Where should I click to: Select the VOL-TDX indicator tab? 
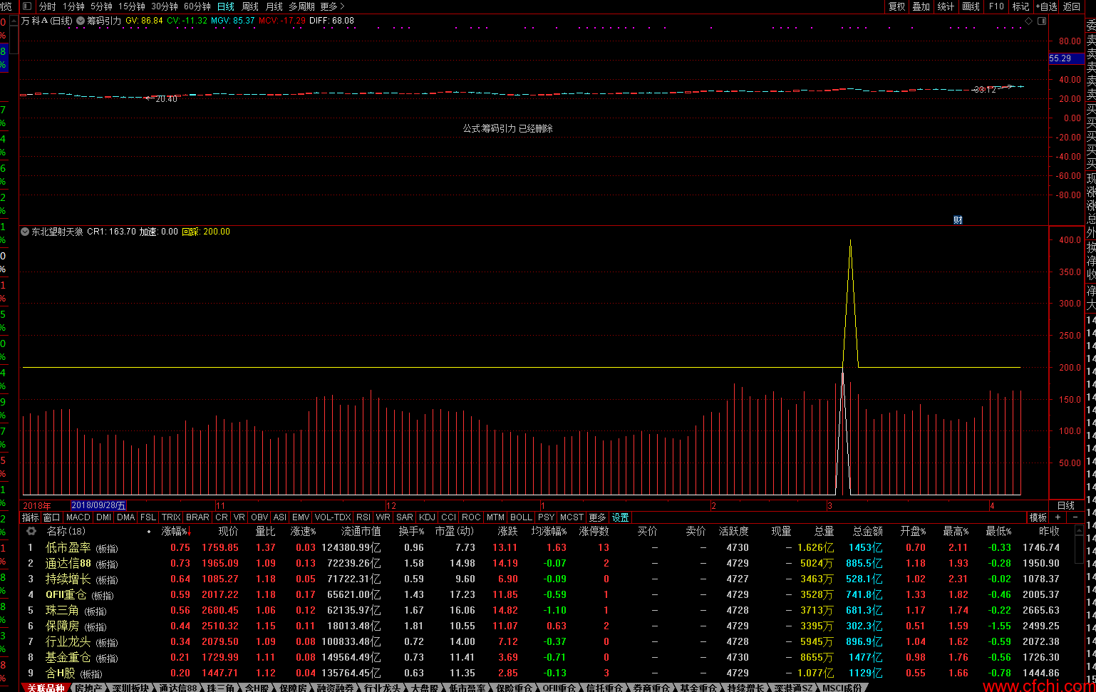[333, 517]
